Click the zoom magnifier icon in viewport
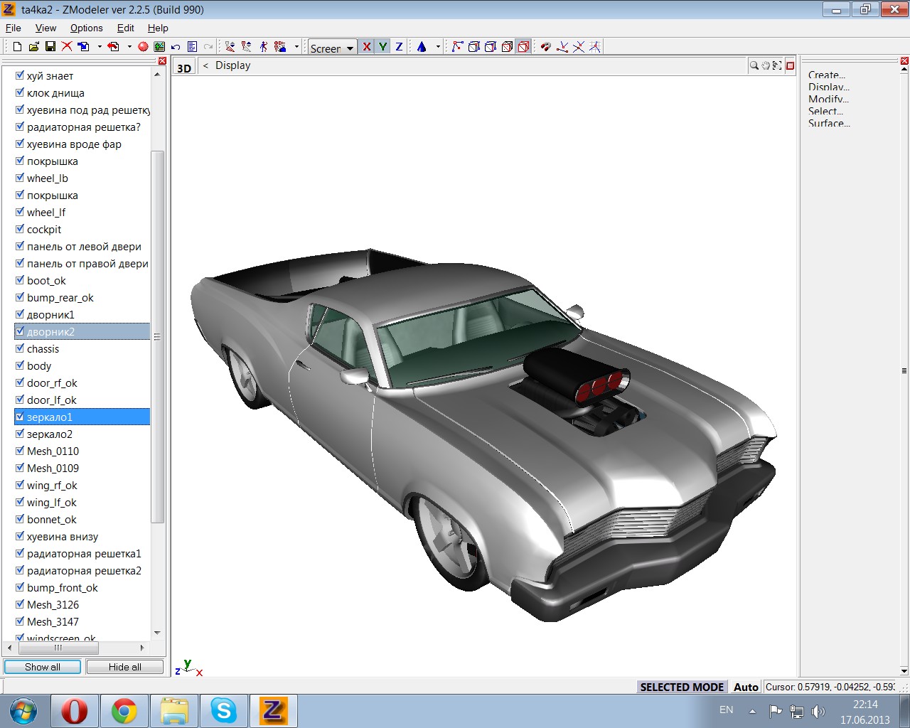 pyautogui.click(x=754, y=65)
